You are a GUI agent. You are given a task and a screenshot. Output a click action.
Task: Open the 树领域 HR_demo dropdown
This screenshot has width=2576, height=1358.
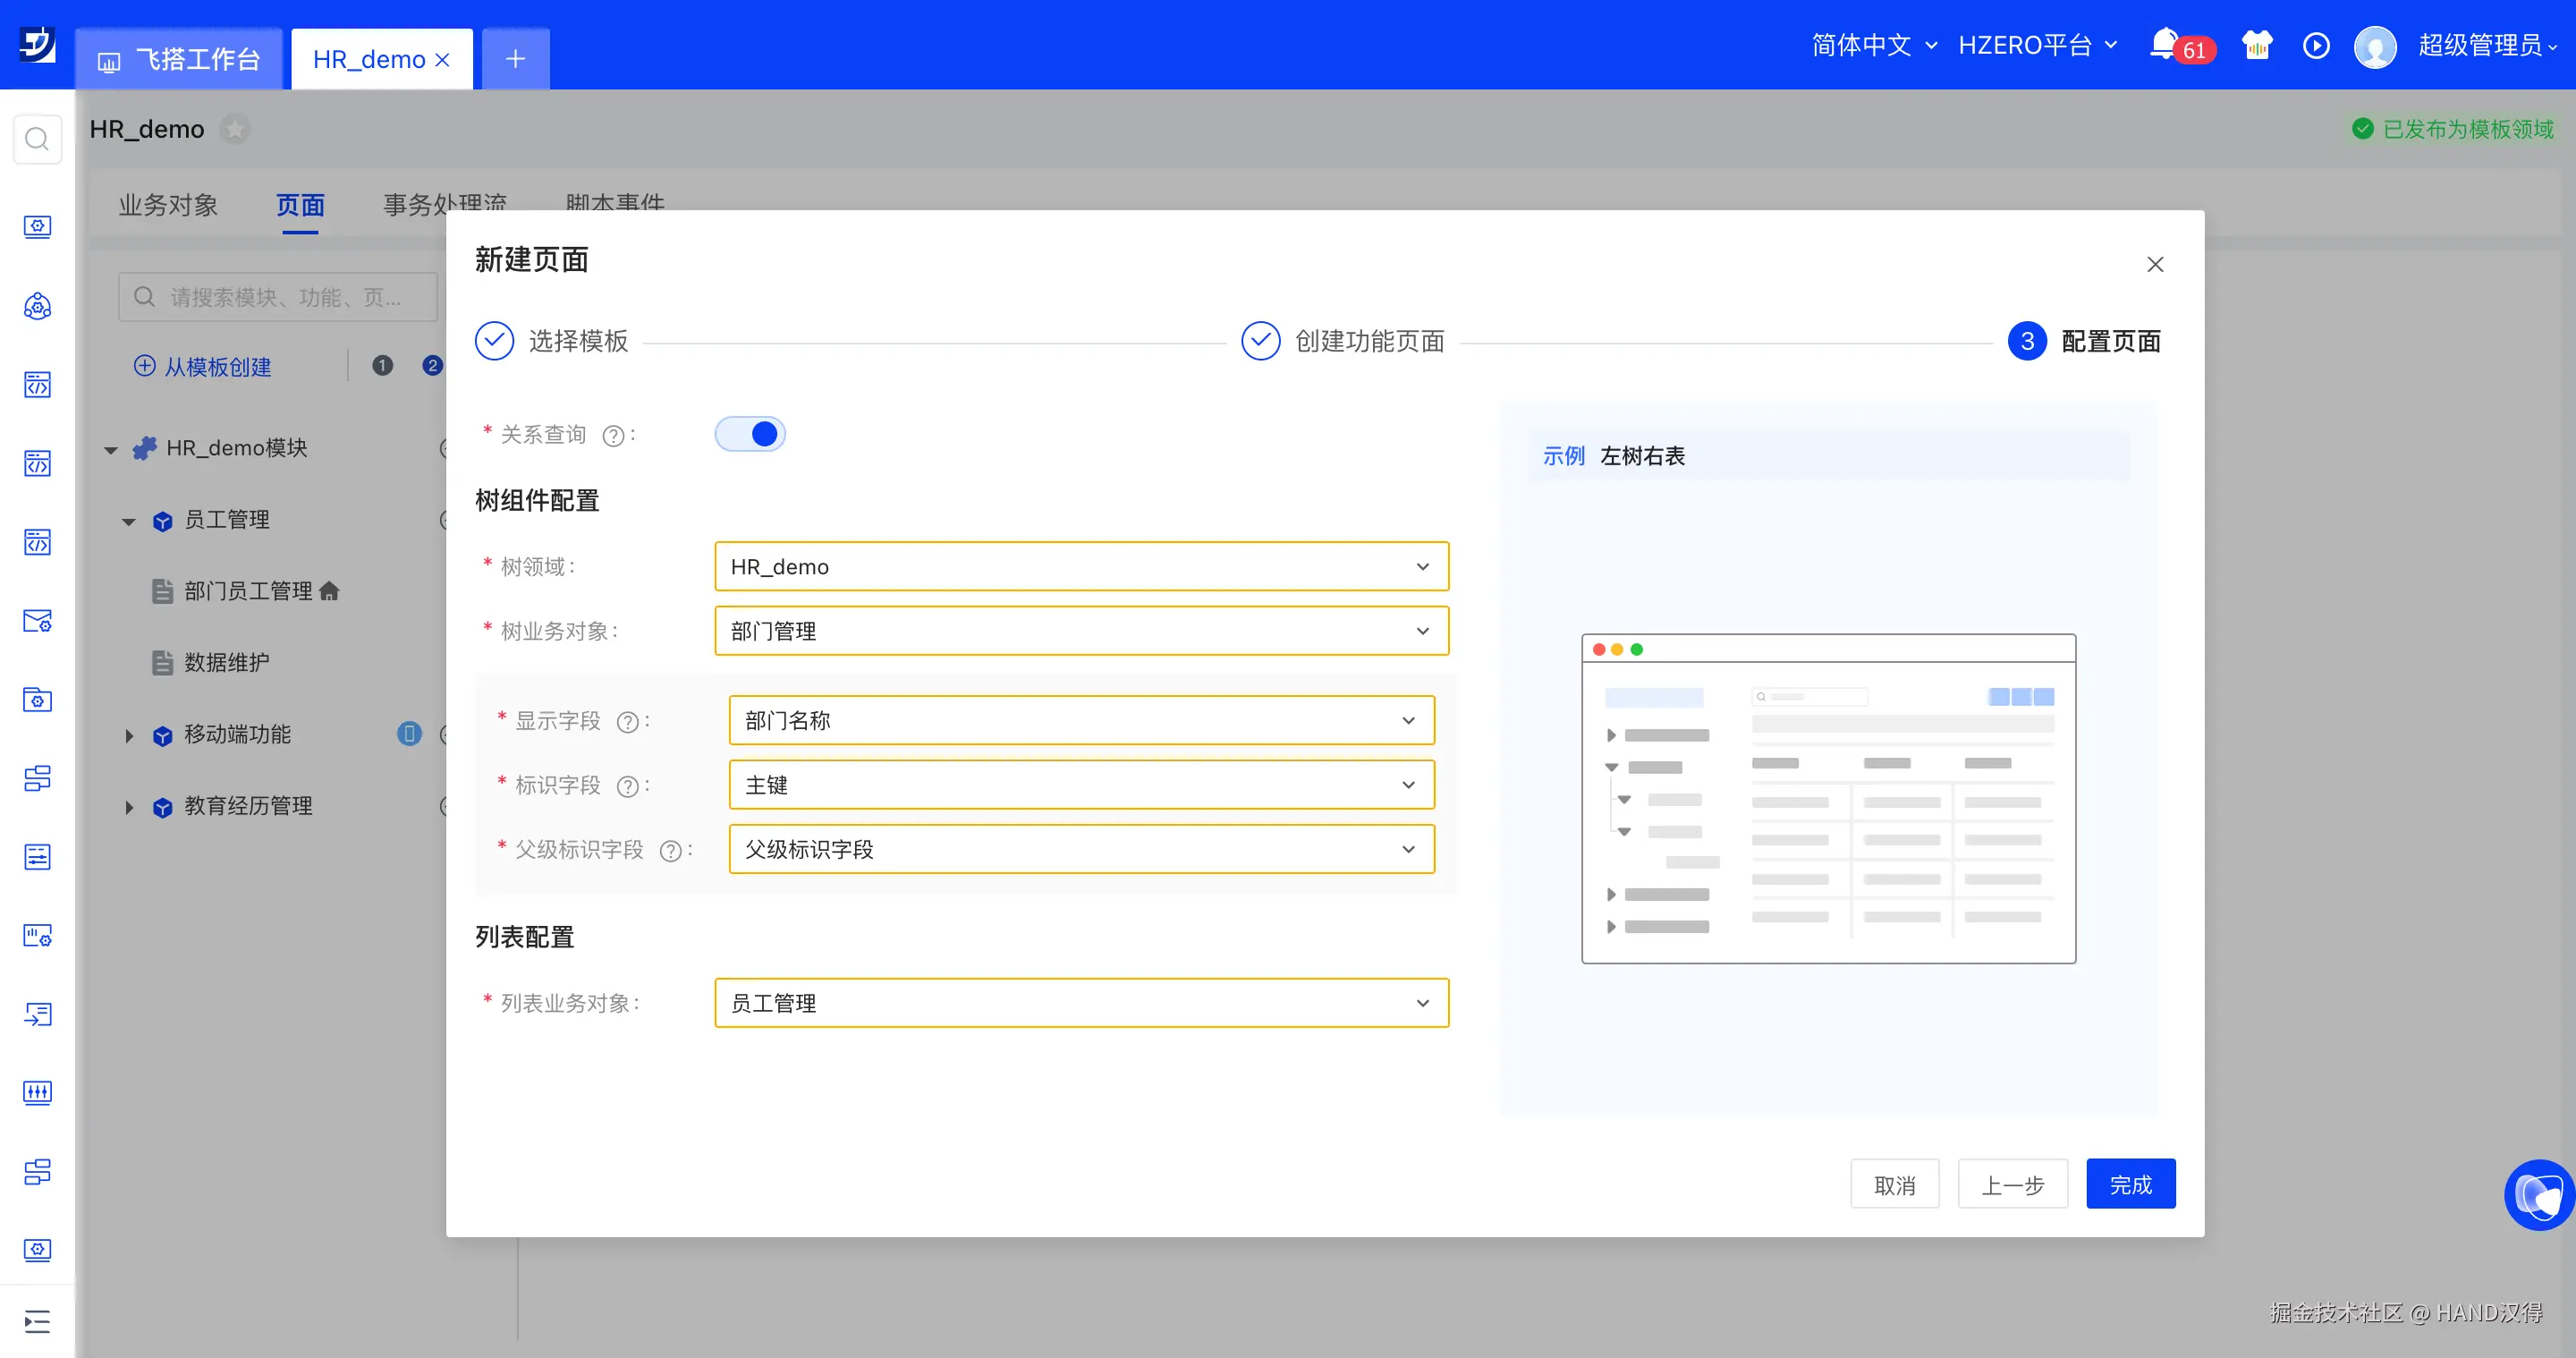tap(1081, 567)
